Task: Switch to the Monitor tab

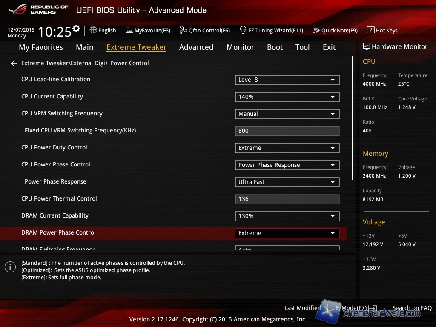Action: 240,47
